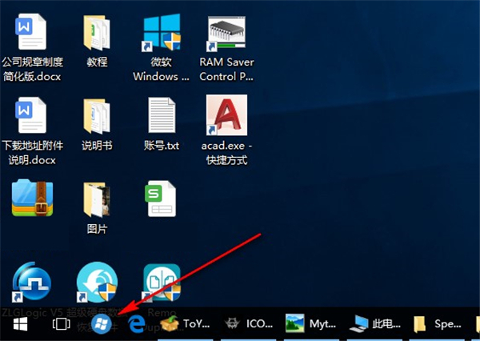Select the archive file with belt icon
This screenshot has width=480, height=341.
pyautogui.click(x=32, y=200)
